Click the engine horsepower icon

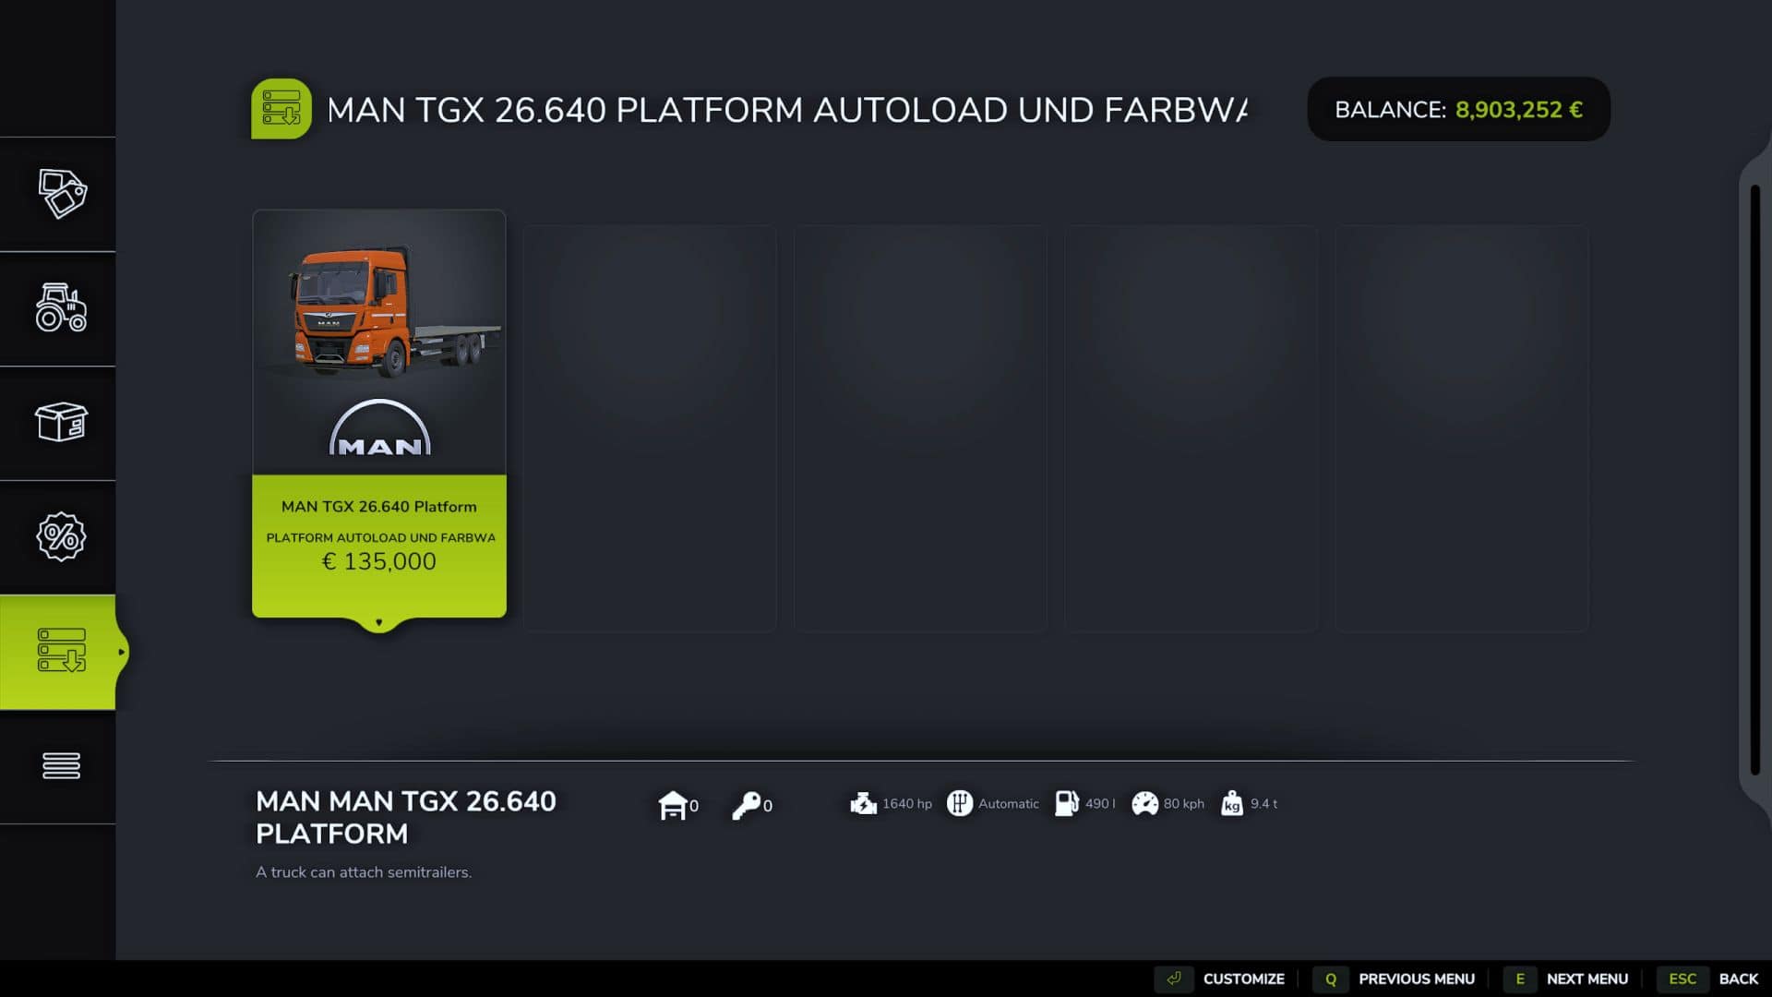click(864, 803)
